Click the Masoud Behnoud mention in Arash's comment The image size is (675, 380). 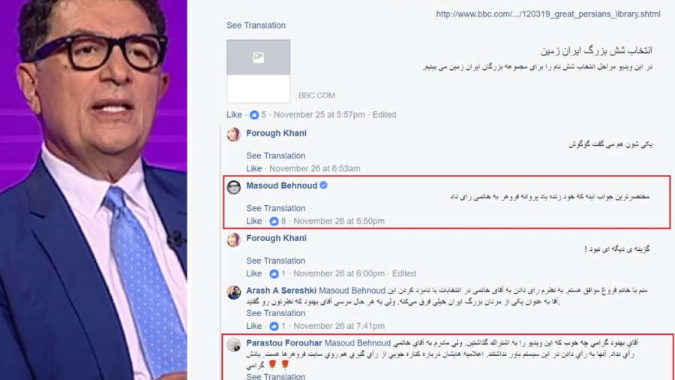coord(352,291)
